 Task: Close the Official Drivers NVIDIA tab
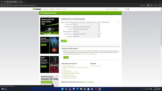coord(22,2)
